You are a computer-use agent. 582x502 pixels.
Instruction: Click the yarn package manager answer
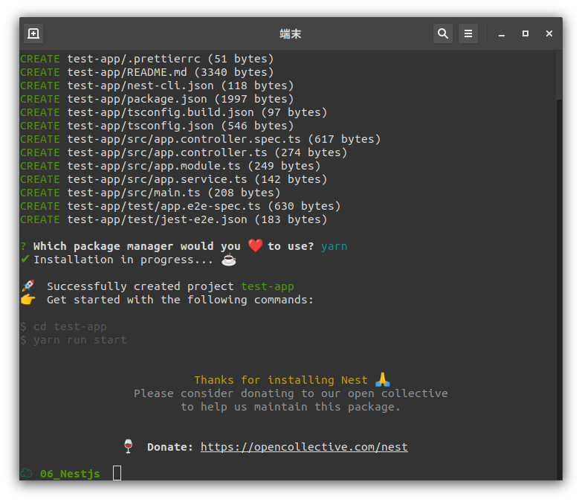[334, 246]
